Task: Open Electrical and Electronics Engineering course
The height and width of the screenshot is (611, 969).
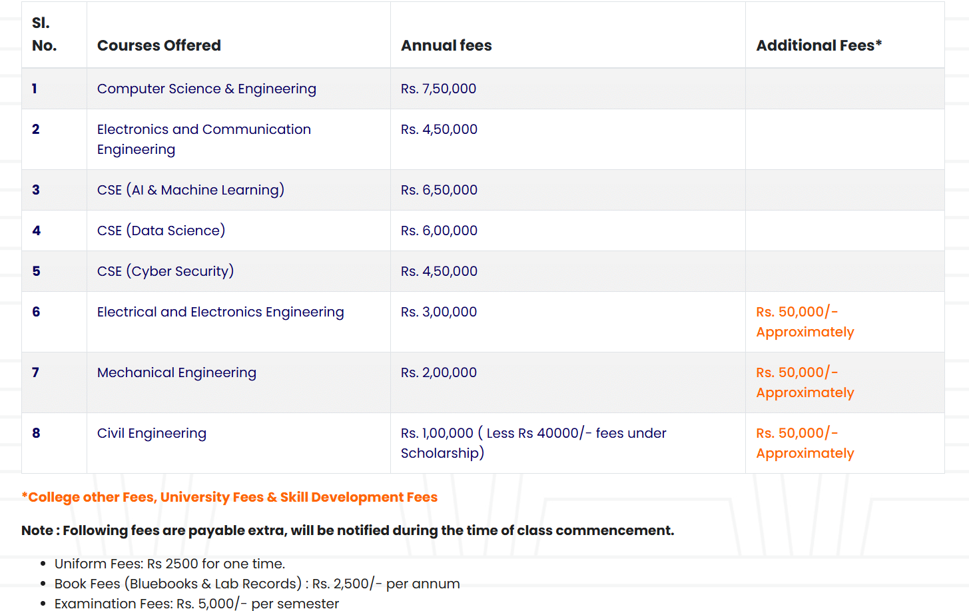Action: 220,312
